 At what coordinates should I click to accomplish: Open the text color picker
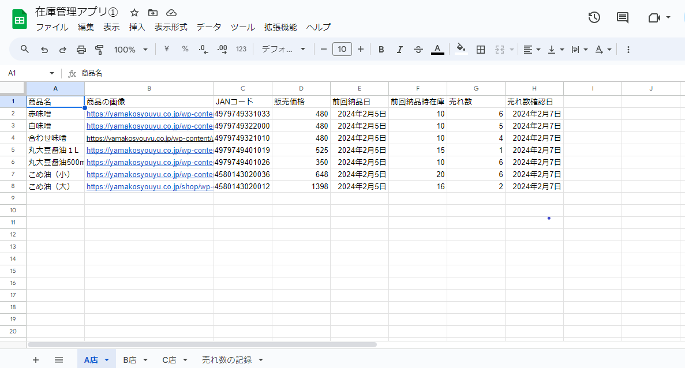click(437, 50)
